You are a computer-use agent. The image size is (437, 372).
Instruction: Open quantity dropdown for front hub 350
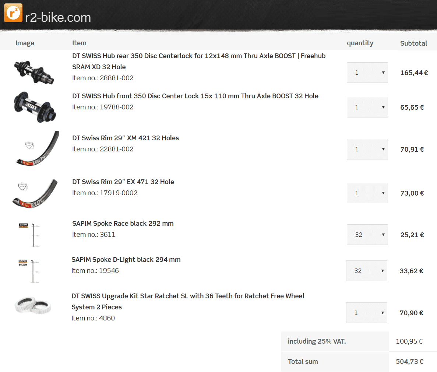367,107
